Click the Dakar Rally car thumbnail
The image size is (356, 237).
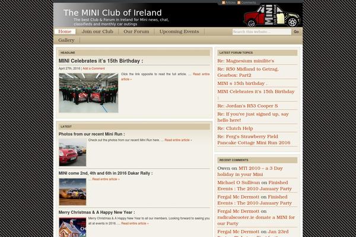tap(72, 192)
